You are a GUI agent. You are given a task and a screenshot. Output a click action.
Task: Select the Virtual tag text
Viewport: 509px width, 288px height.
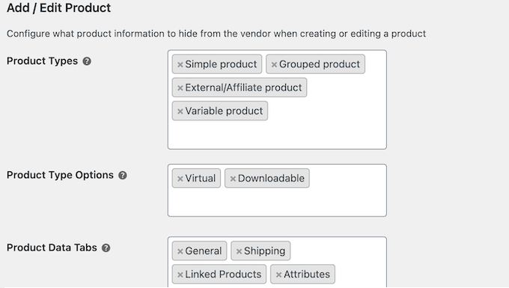201,178
